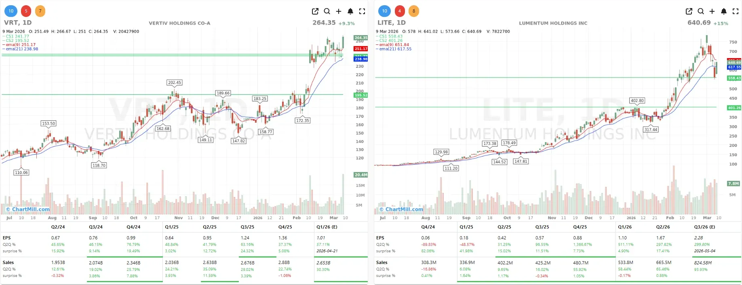Click the 7.8M volume tag on LITE chart
The image size is (742, 285).
(x=734, y=183)
